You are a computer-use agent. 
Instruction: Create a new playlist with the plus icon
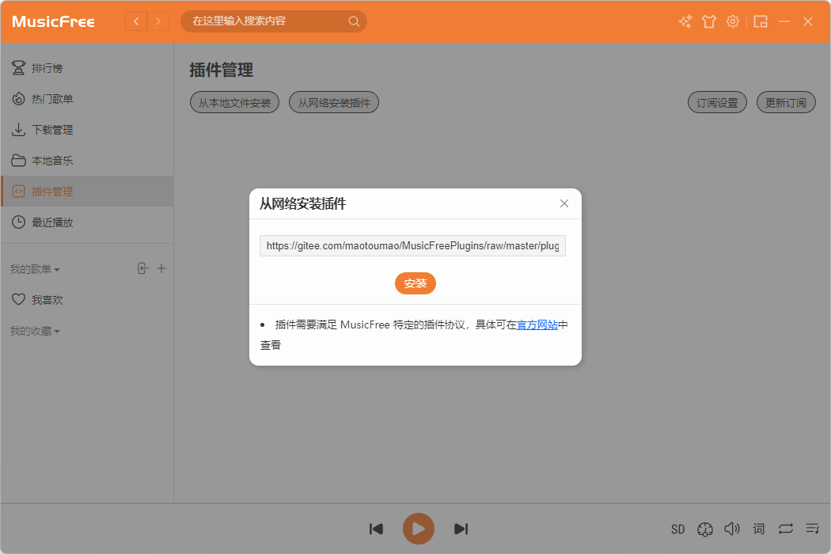tap(161, 268)
